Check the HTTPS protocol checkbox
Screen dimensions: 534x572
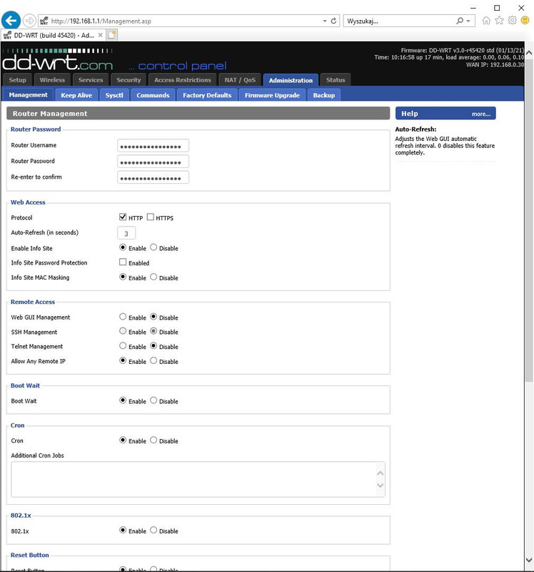(x=151, y=217)
